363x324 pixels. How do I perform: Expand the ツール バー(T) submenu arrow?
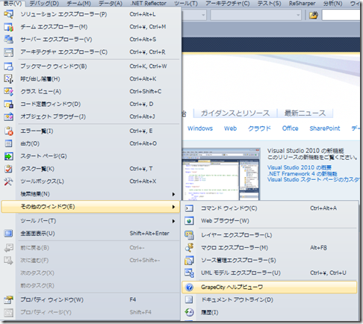pyautogui.click(x=173, y=221)
